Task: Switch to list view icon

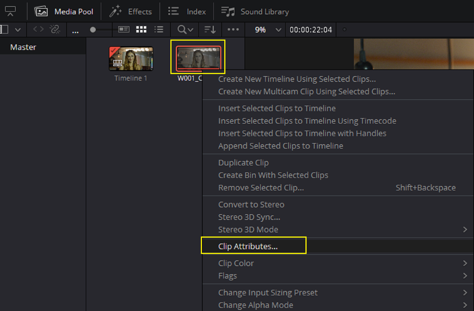Action: tap(158, 30)
